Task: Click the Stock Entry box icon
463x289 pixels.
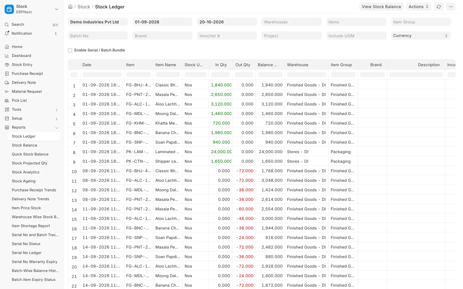Action: (7, 65)
